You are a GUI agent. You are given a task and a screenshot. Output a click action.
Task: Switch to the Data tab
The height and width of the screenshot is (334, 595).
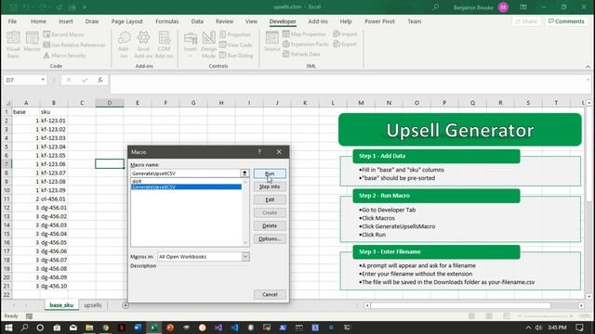[197, 21]
